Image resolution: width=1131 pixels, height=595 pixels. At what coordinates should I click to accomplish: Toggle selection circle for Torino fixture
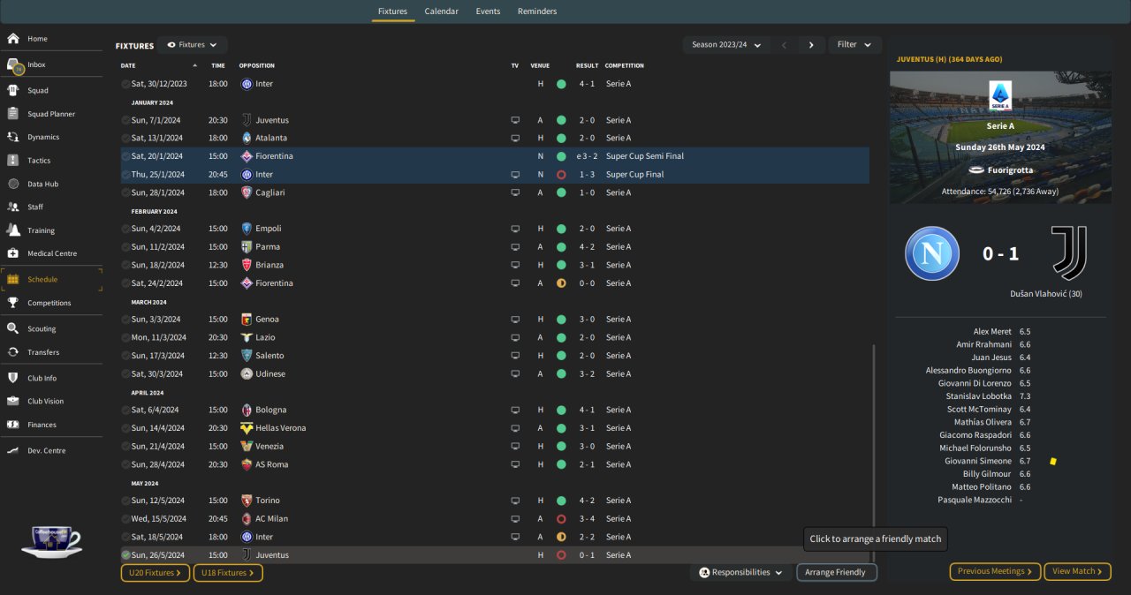(x=125, y=501)
